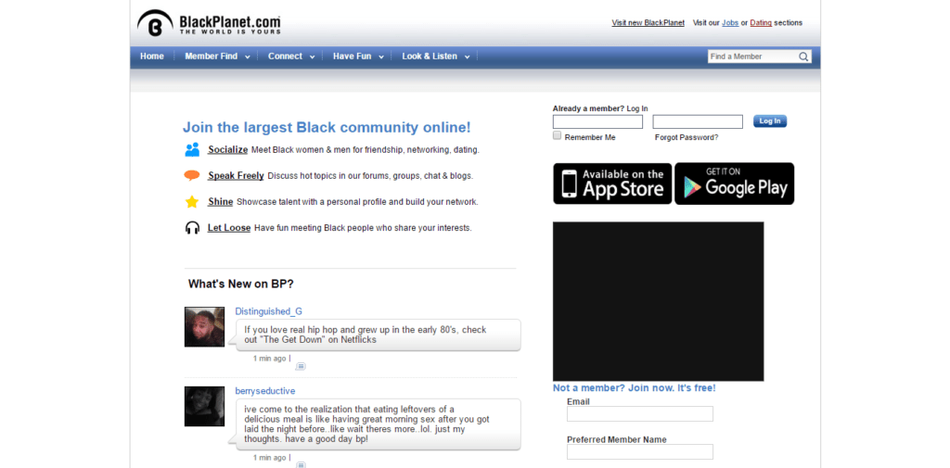Open the App Store download badge
The width and height of the screenshot is (950, 468).
(x=612, y=183)
